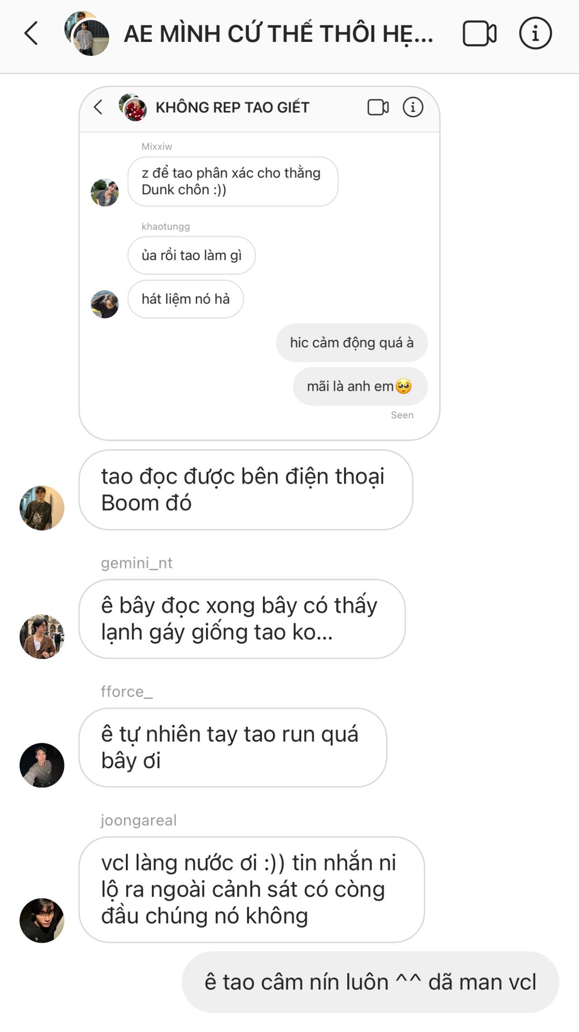Screen dimensions: 579x1032
Task: Tap info icon inside the shared screenshot
Action: (x=413, y=107)
